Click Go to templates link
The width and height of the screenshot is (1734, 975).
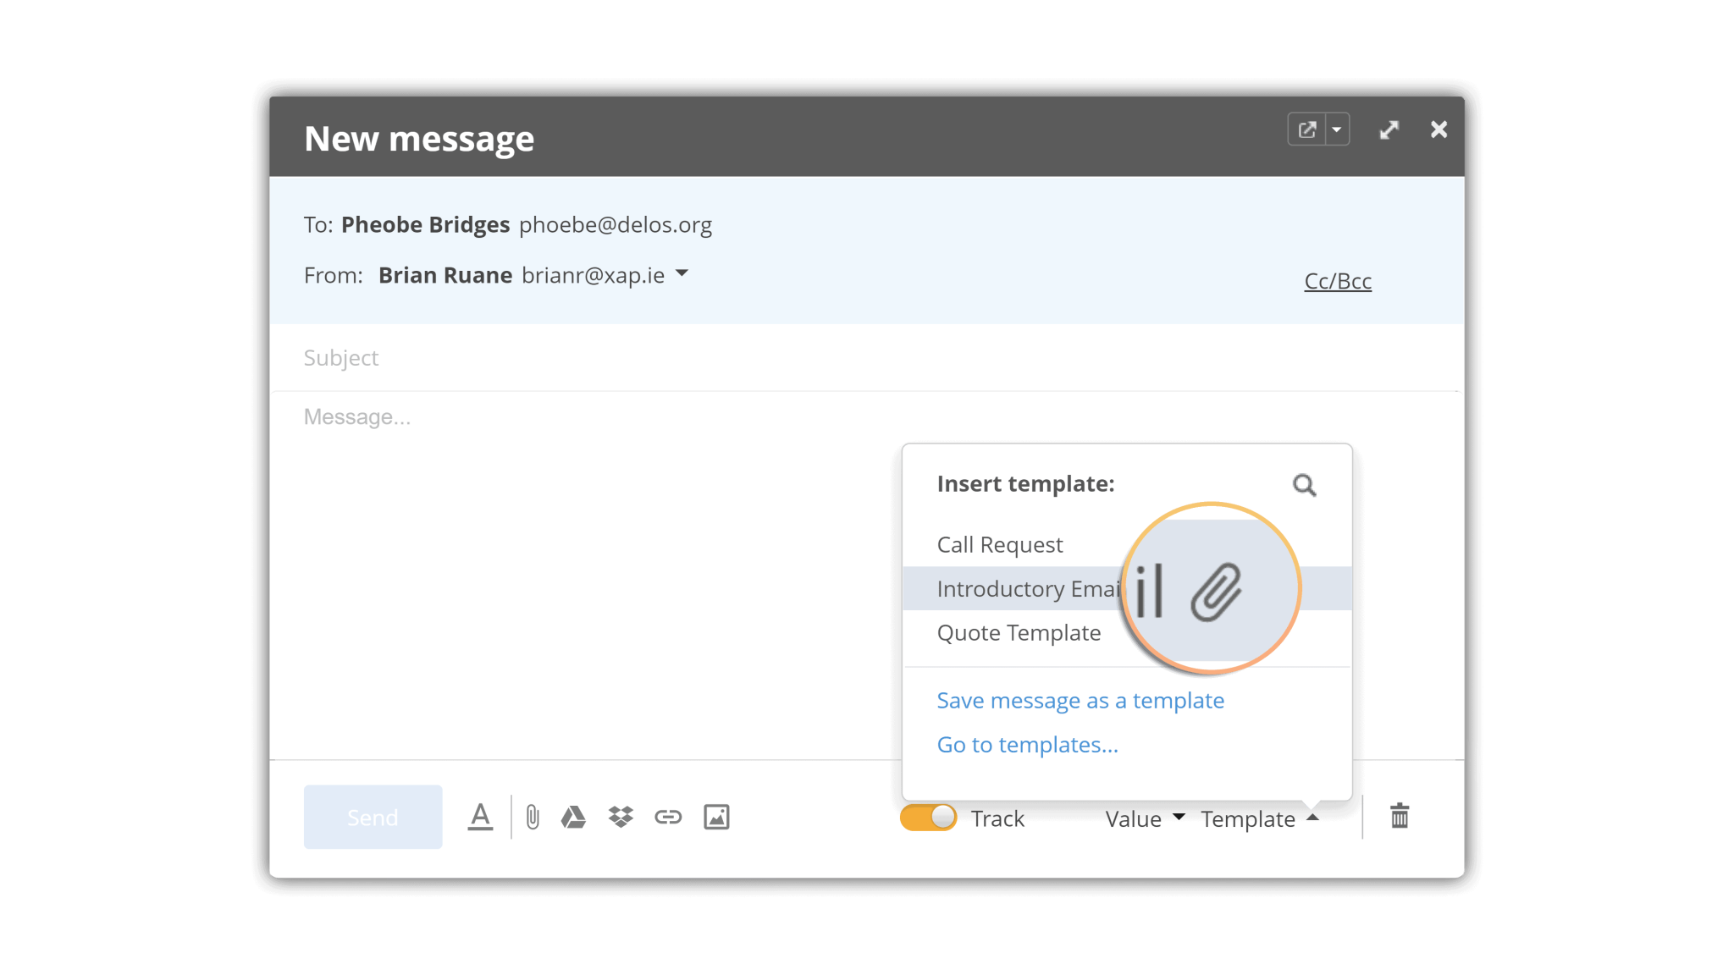point(1027,745)
